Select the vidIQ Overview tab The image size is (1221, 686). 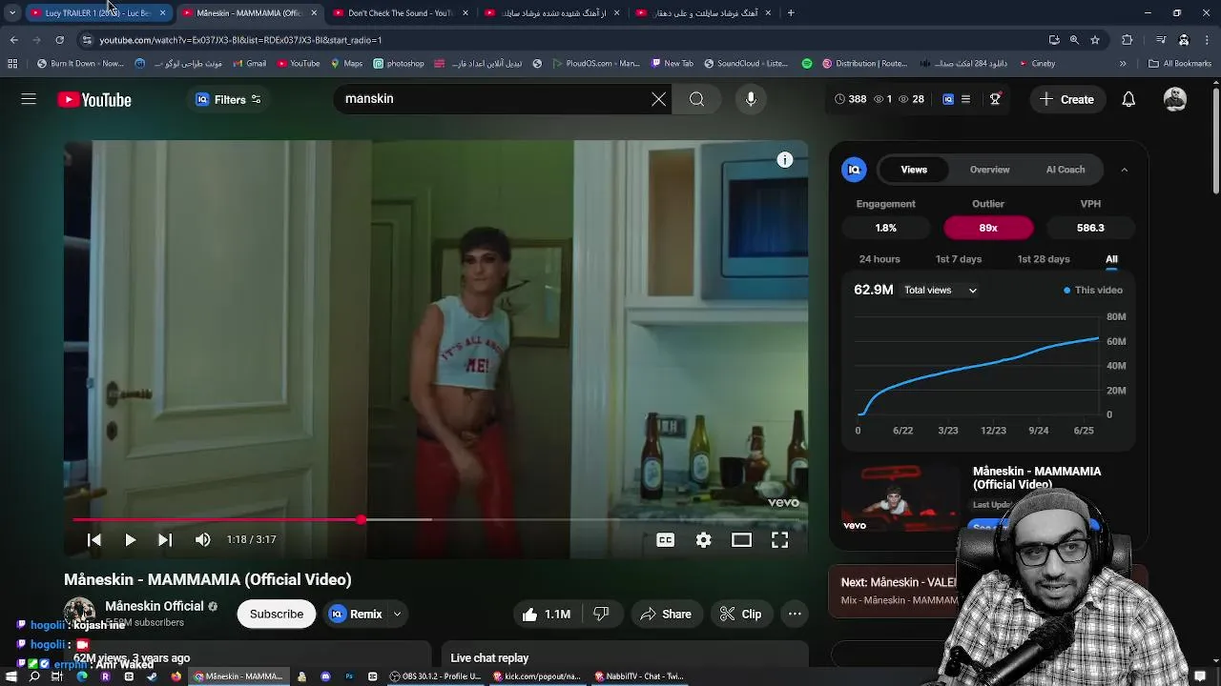(989, 170)
